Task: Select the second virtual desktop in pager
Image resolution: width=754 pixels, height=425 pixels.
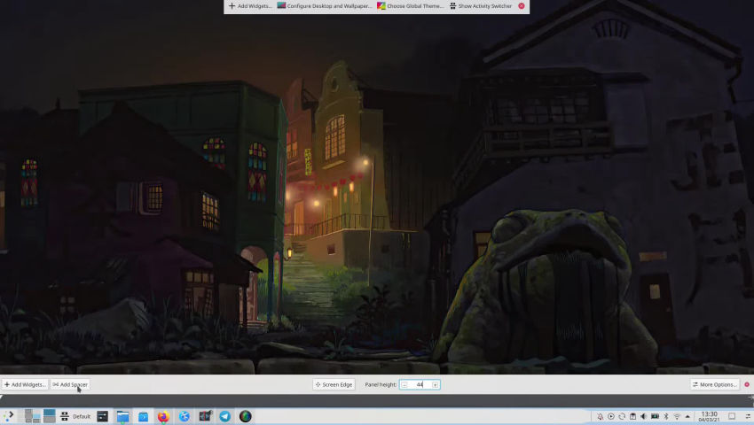Action: (50, 416)
